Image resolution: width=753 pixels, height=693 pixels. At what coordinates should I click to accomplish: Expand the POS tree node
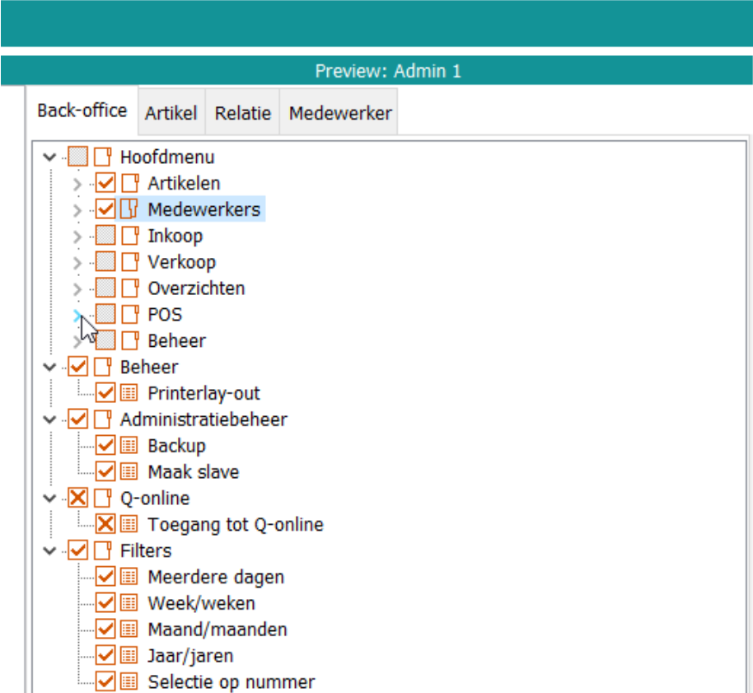click(x=77, y=315)
